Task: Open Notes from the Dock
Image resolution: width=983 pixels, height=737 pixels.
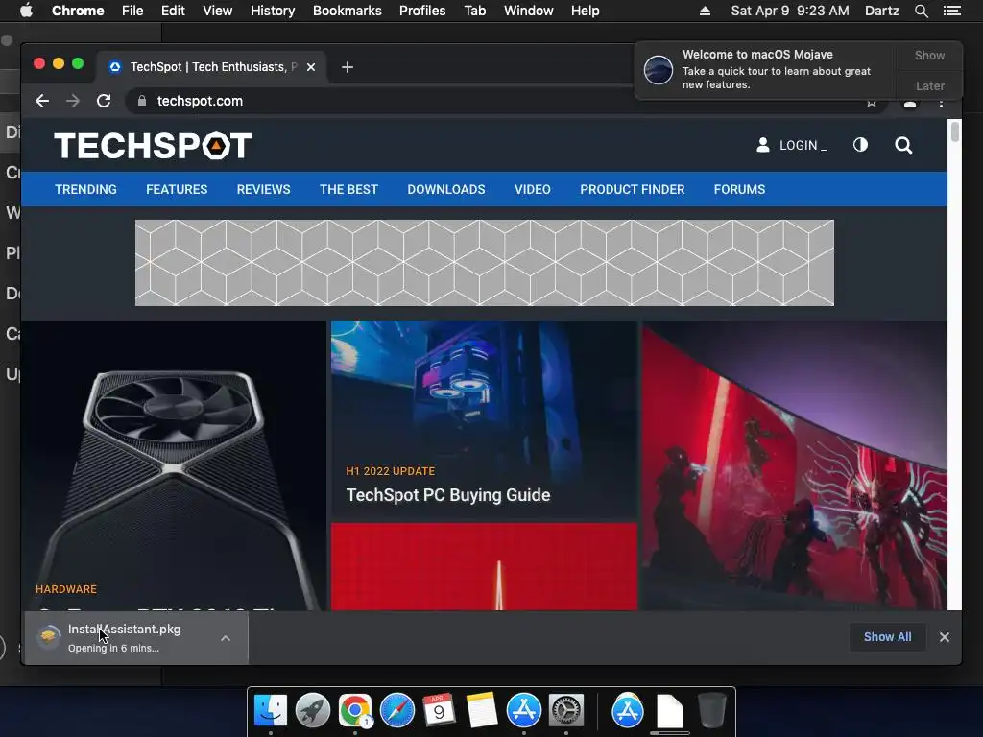Action: coord(482,710)
